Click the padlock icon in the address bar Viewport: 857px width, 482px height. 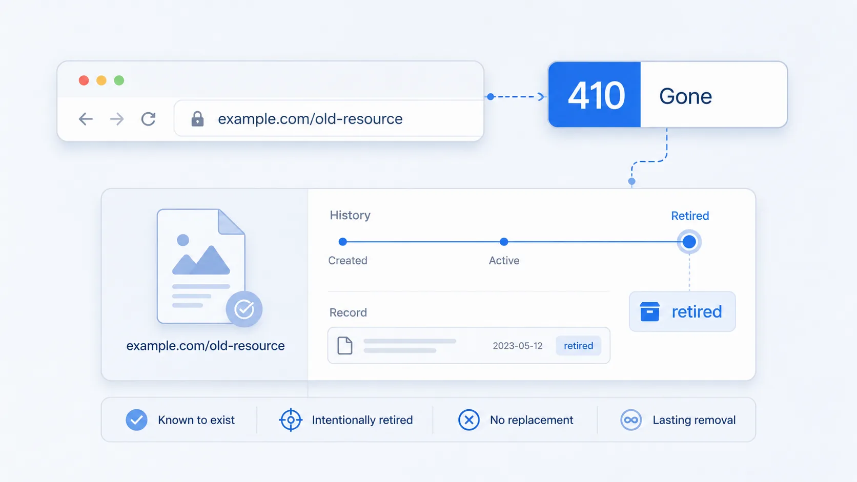point(197,119)
